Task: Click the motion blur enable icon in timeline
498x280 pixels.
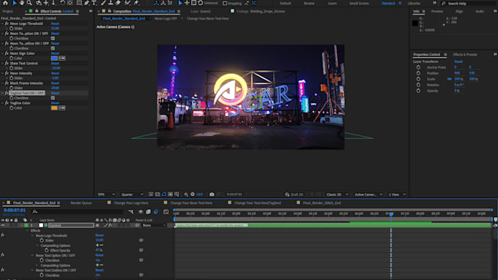Action: (x=156, y=211)
